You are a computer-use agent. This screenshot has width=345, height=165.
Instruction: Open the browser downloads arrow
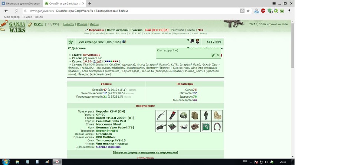coord(289,11)
